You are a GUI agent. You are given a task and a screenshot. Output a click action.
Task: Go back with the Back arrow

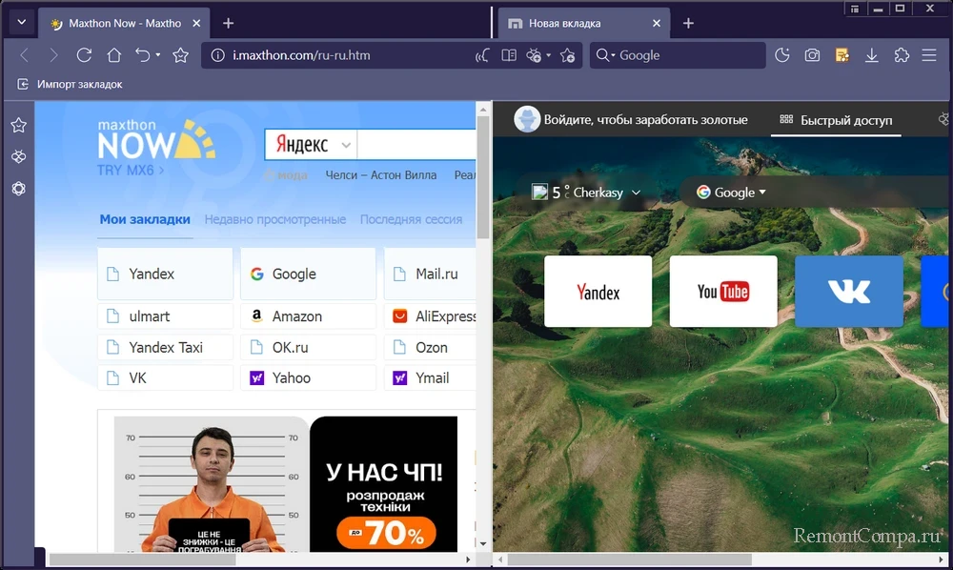[x=25, y=55]
